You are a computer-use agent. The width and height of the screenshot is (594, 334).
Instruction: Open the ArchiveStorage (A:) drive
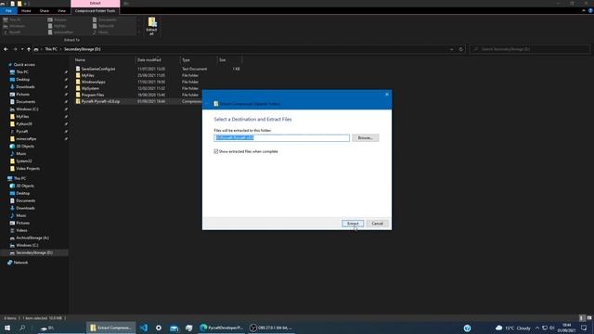point(32,238)
